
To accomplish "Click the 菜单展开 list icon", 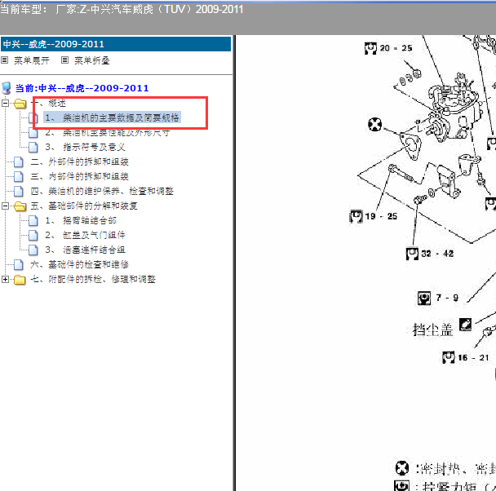I will 4,60.
